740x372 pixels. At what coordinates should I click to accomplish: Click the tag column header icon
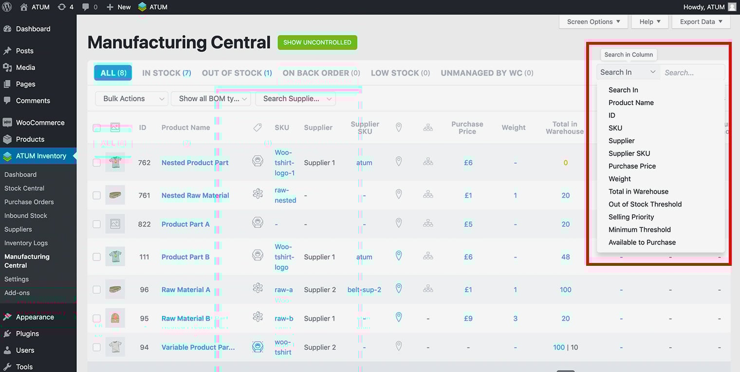258,128
